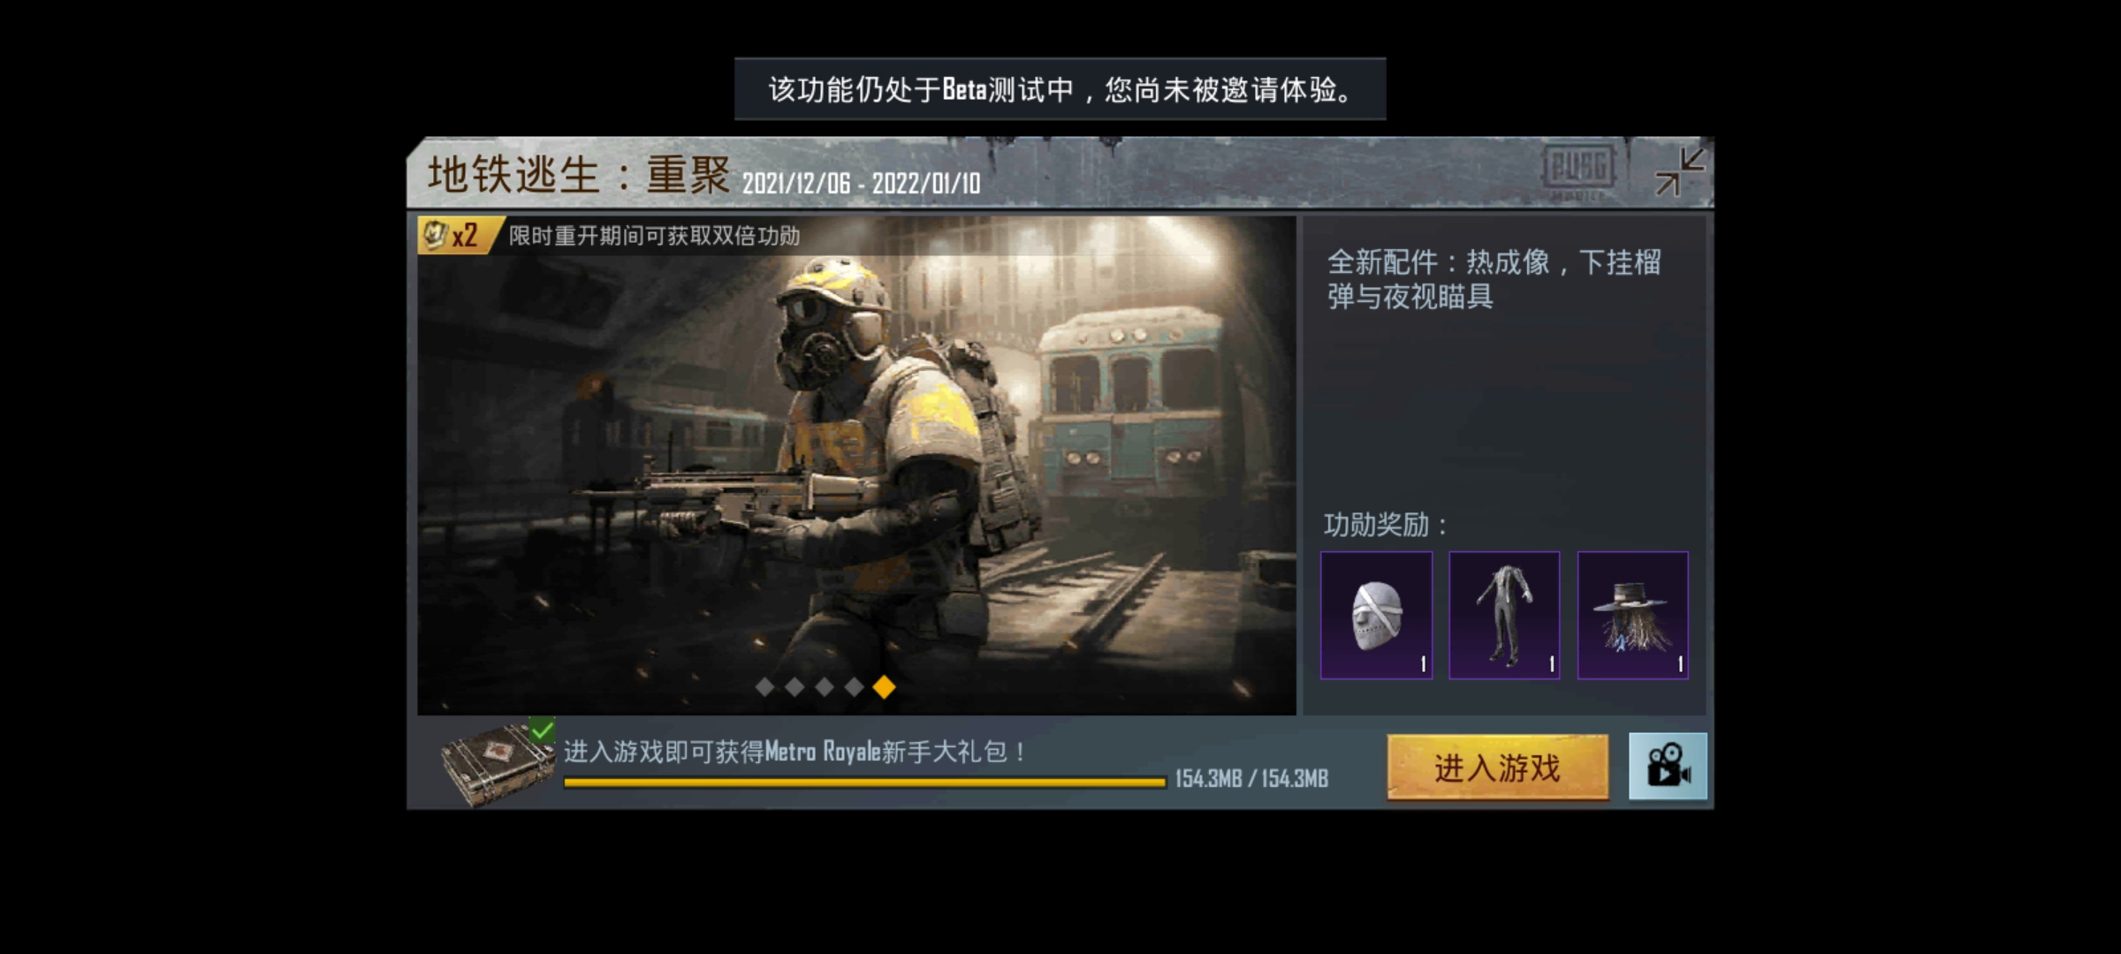This screenshot has width=2121, height=954.
Task: Select the second banner page dot
Action: tap(794, 686)
